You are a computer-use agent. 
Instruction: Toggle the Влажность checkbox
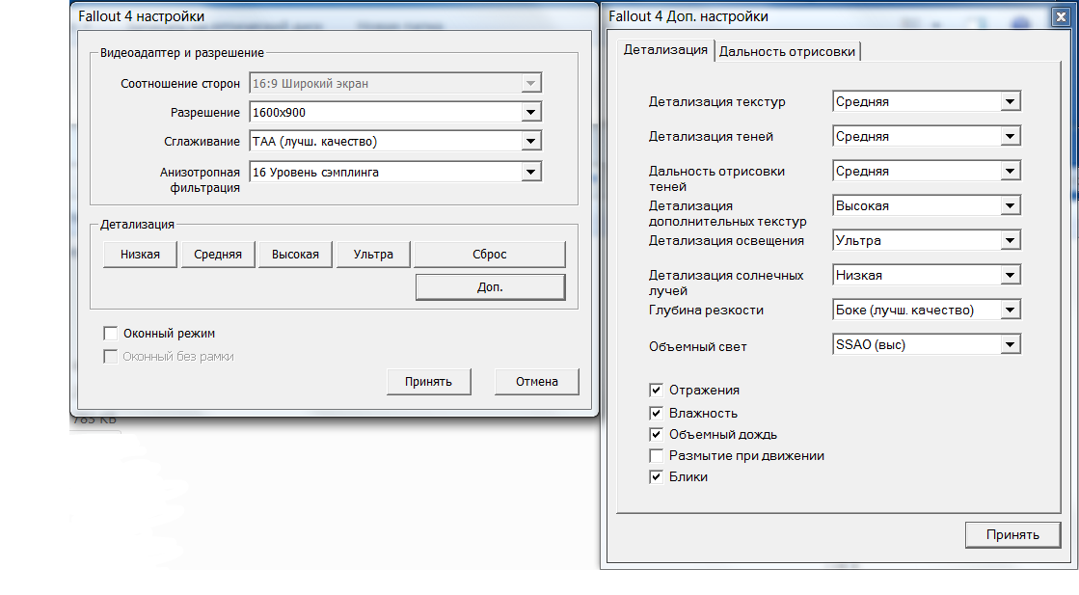pyautogui.click(x=656, y=414)
